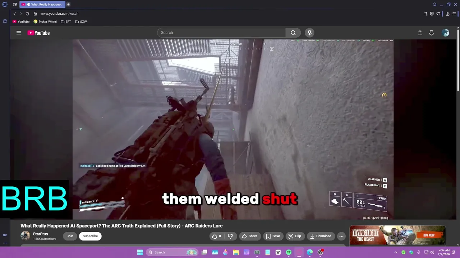Viewport: 460px width, 258px height.
Task: Save the video to playlist
Action: (x=273, y=236)
